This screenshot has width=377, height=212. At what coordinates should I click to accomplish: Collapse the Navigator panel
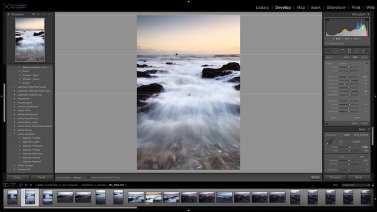click(8, 14)
